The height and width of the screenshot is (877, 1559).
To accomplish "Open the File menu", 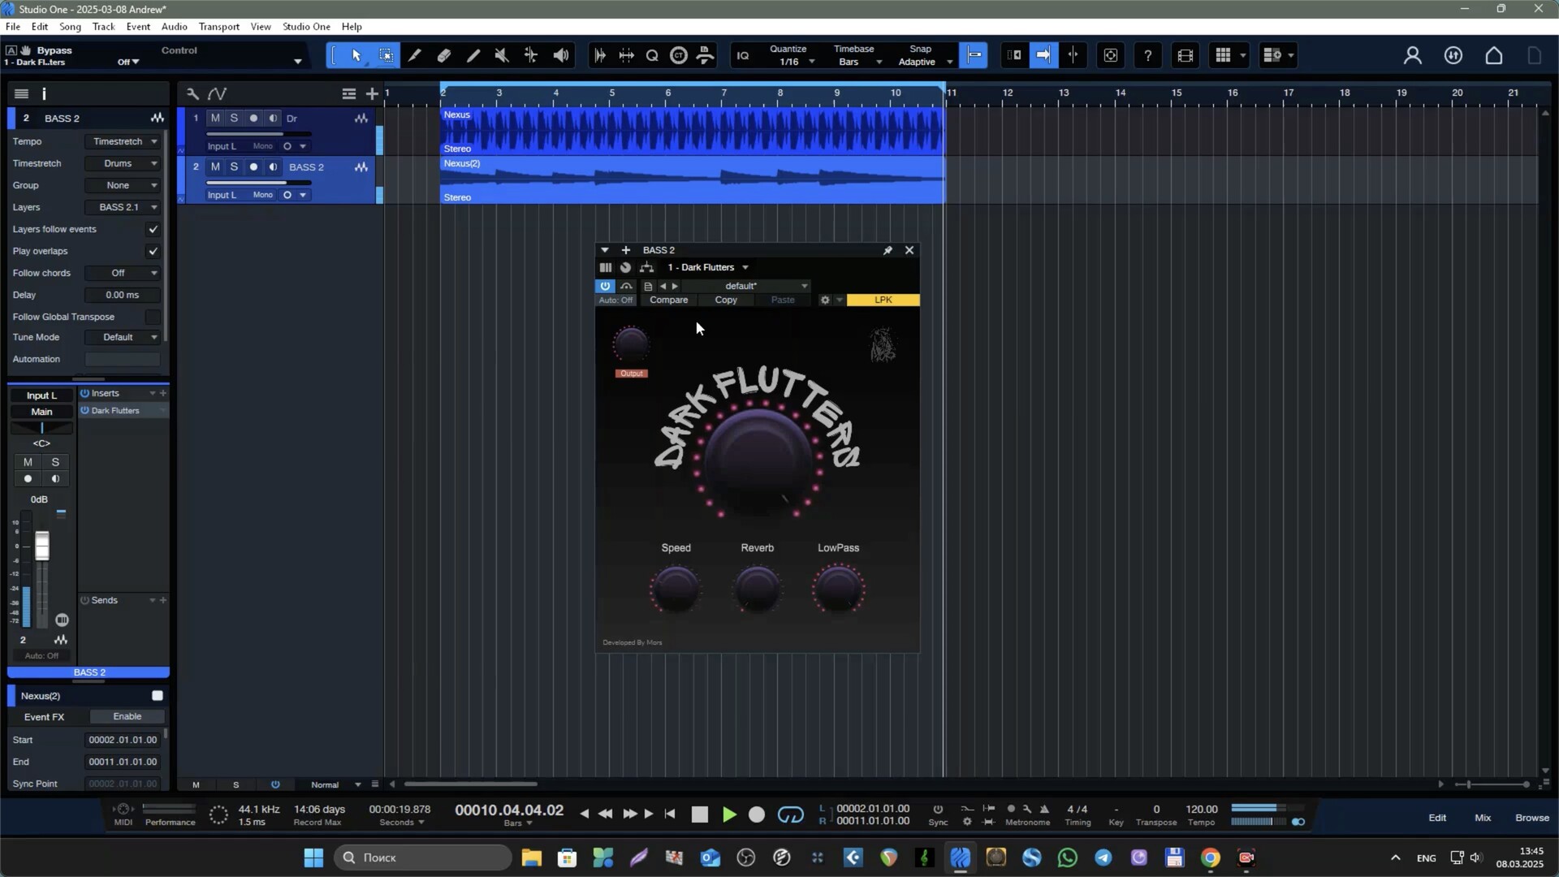I will [13, 26].
